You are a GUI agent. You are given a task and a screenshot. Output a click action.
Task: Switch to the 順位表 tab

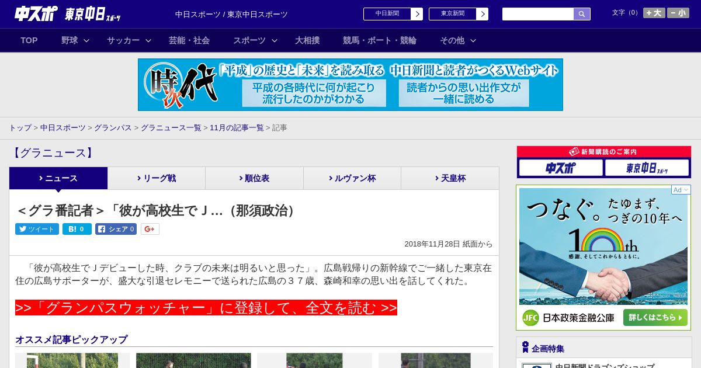click(254, 178)
